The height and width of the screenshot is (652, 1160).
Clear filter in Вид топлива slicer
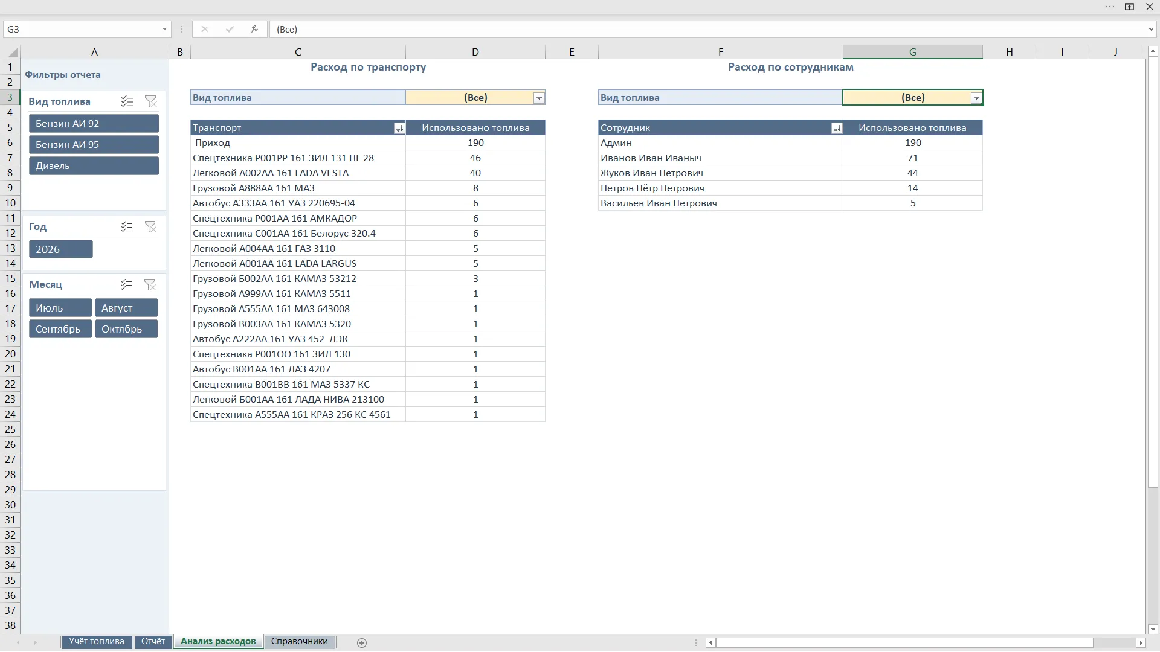[x=150, y=101]
